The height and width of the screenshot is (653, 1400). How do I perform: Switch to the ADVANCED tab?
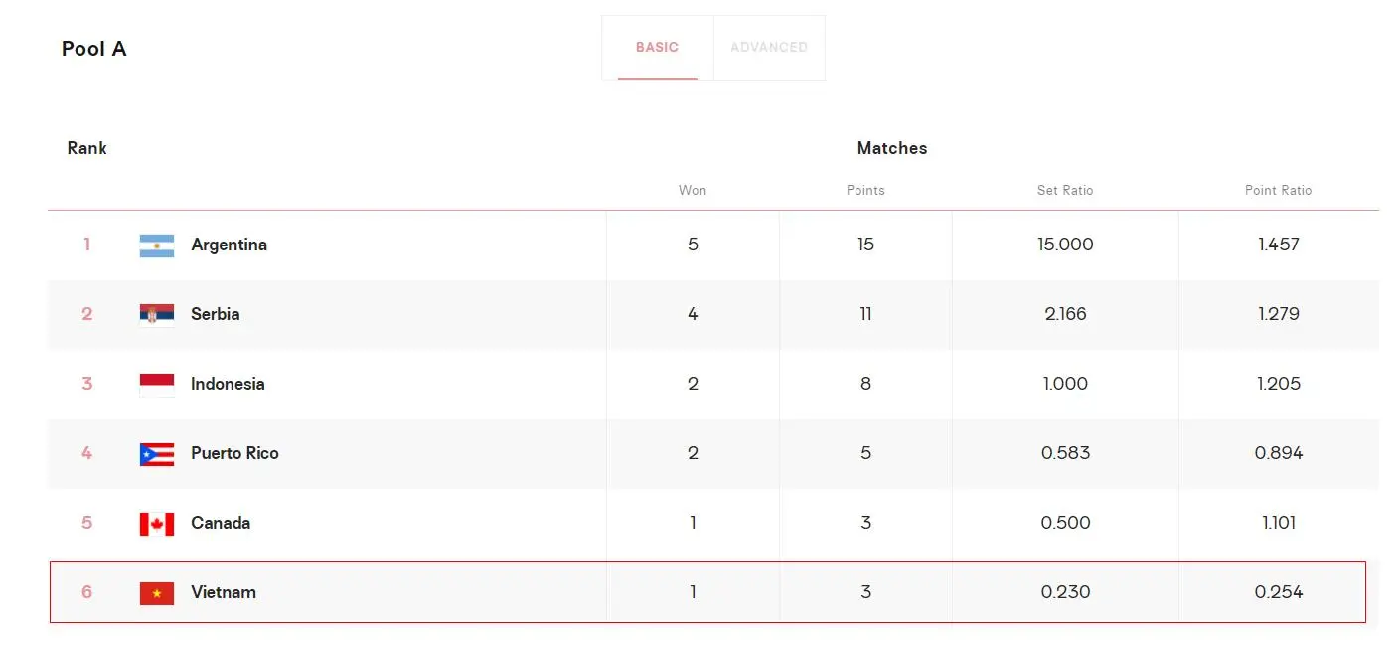(769, 47)
